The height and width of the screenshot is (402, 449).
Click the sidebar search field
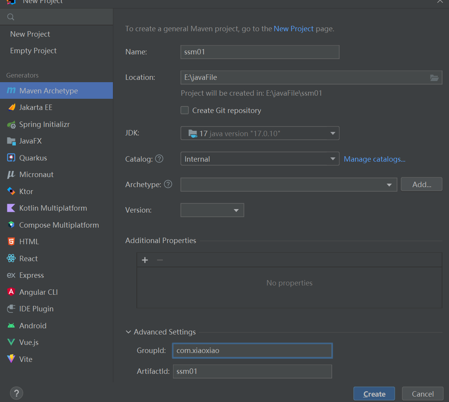tap(56, 17)
